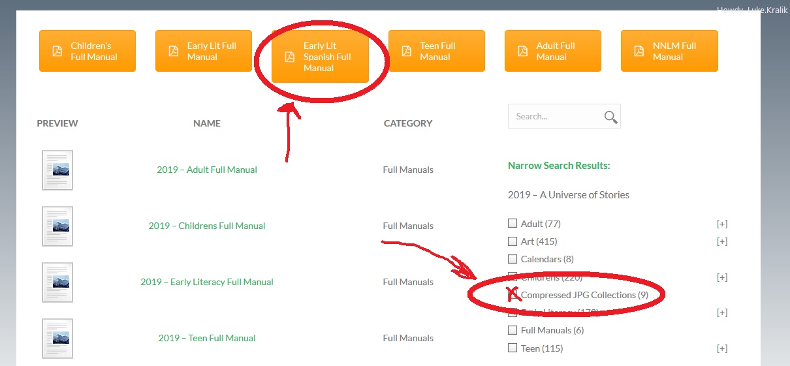Viewport: 790px width, 366px height.
Task: Click PDF icon on Adult Full Manual button
Action: pos(522,52)
